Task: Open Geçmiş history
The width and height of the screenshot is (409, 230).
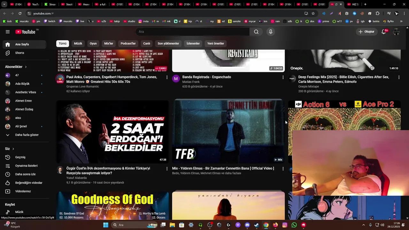Action: tap(24, 157)
